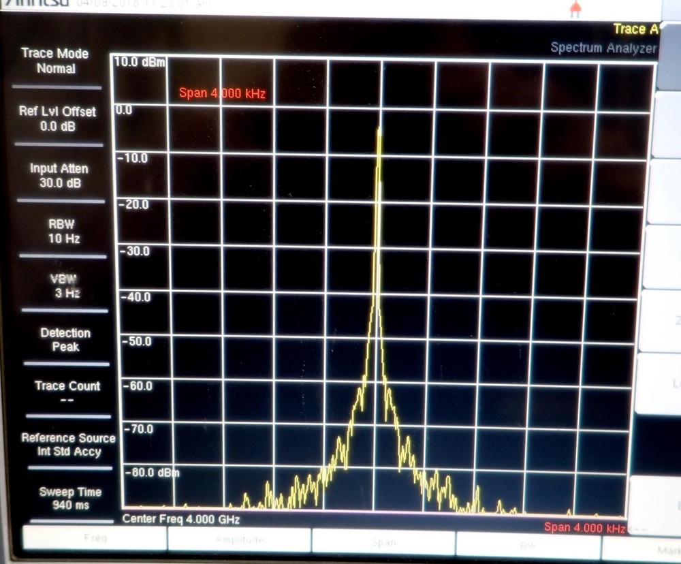681x564 pixels.
Task: Select the VBW 3 Hz parameter
Action: (x=65, y=286)
